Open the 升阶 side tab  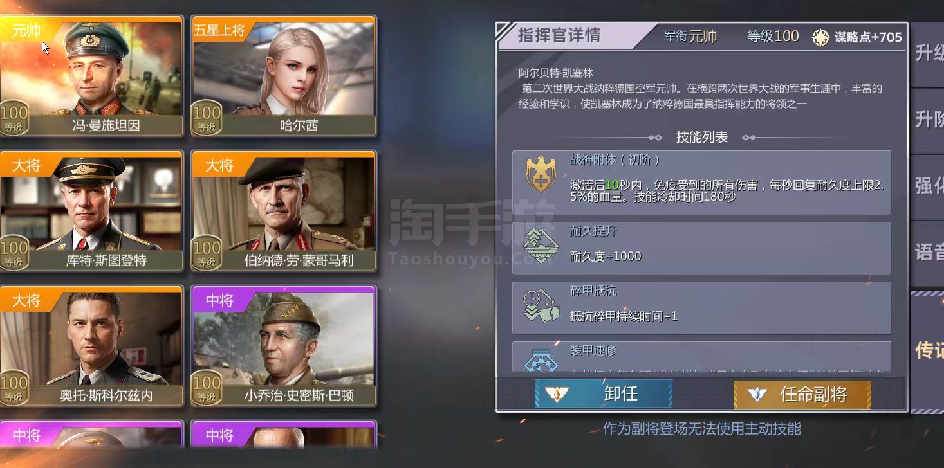pos(927,120)
